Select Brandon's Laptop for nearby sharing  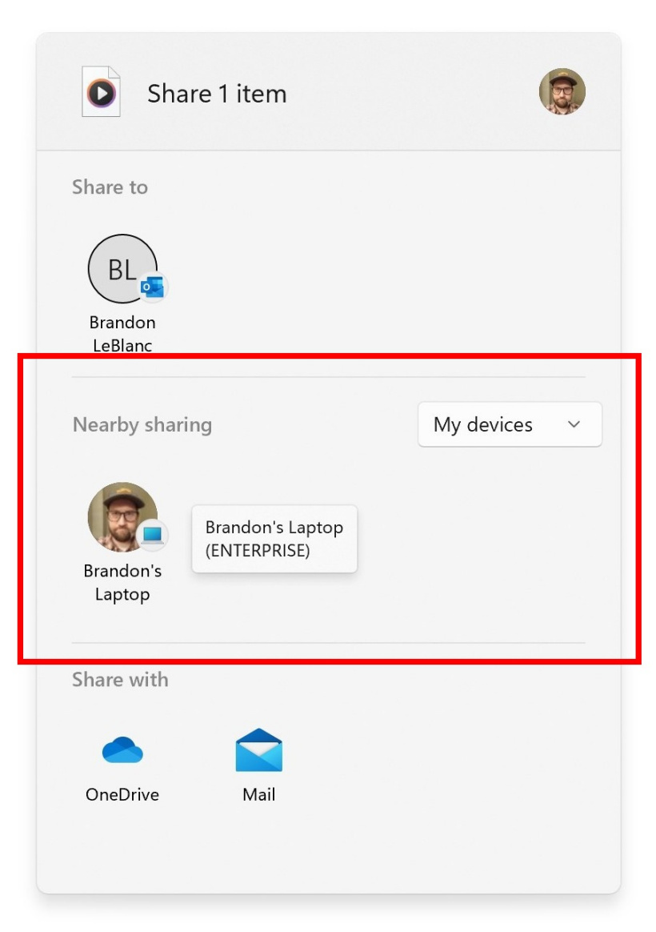[x=122, y=517]
